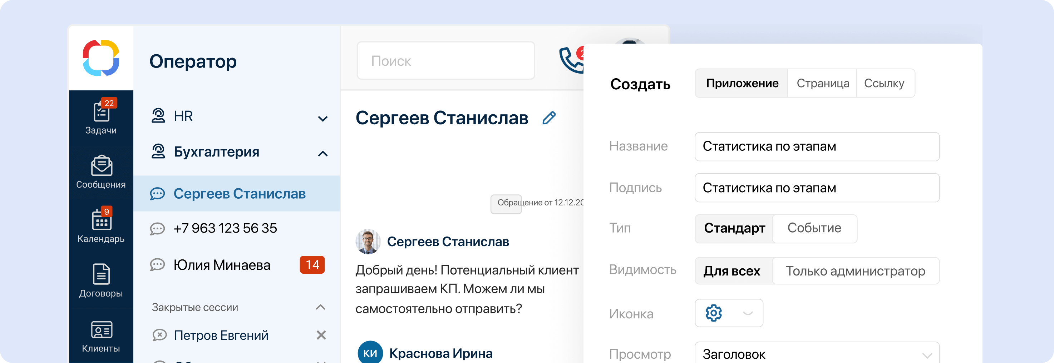Select the Страница tab
Image resolution: width=1054 pixels, height=363 pixels.
(822, 83)
